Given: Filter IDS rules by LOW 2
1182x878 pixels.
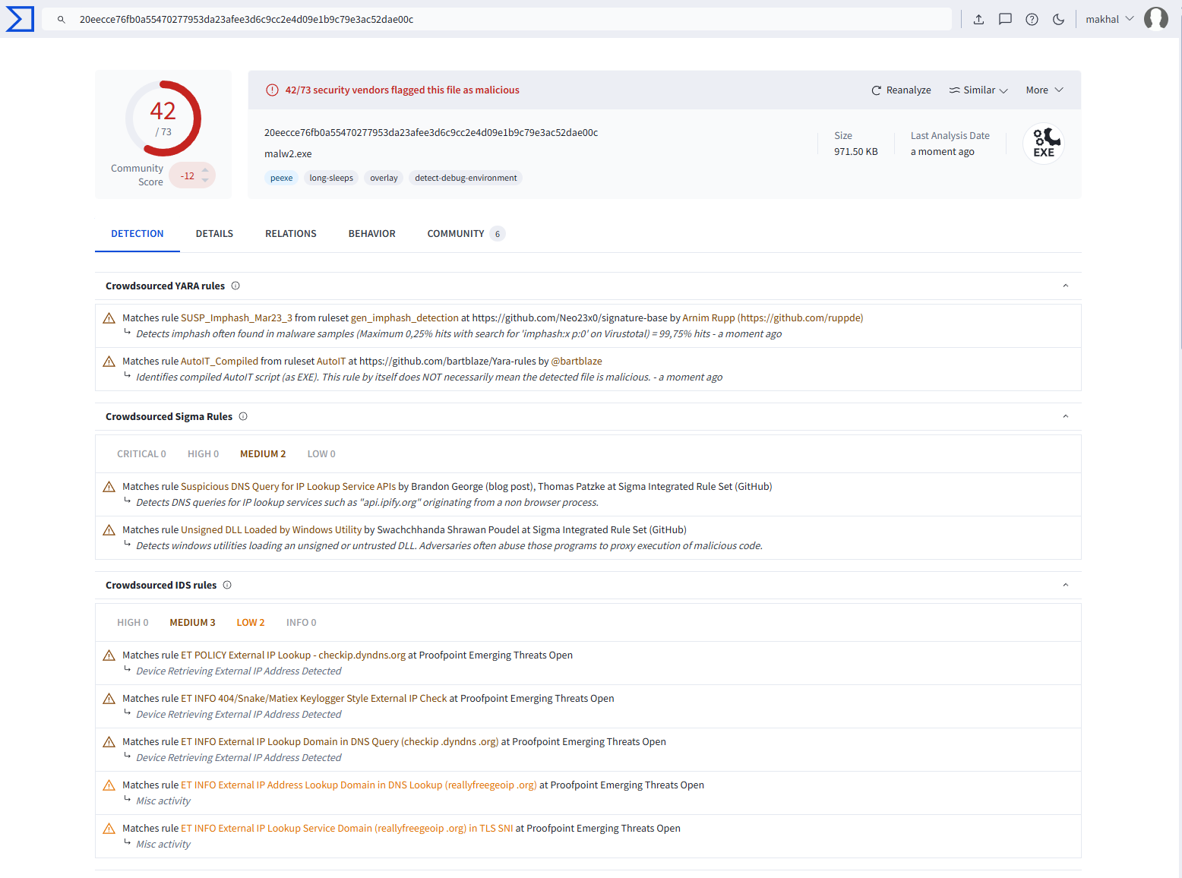Looking at the screenshot, I should coord(251,623).
